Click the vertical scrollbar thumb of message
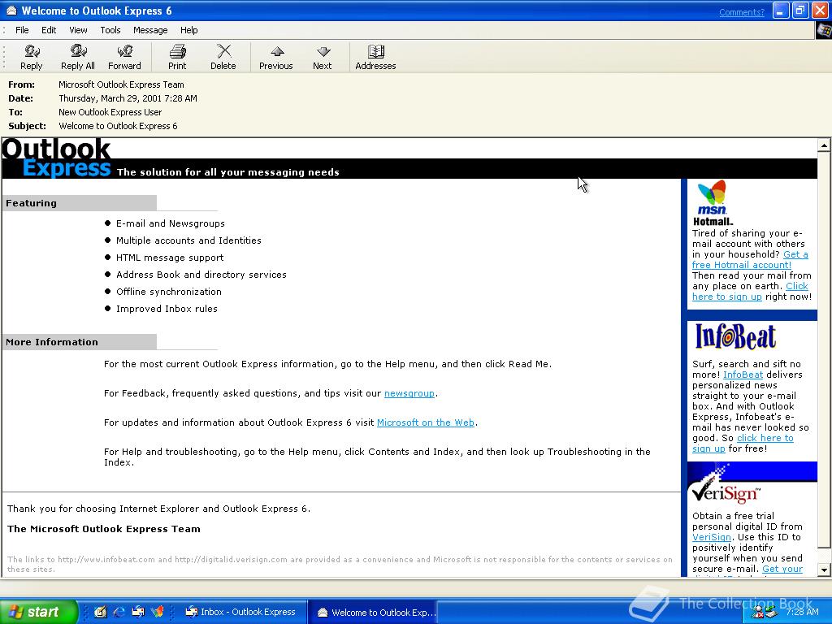The width and height of the screenshot is (832, 624). click(x=824, y=350)
